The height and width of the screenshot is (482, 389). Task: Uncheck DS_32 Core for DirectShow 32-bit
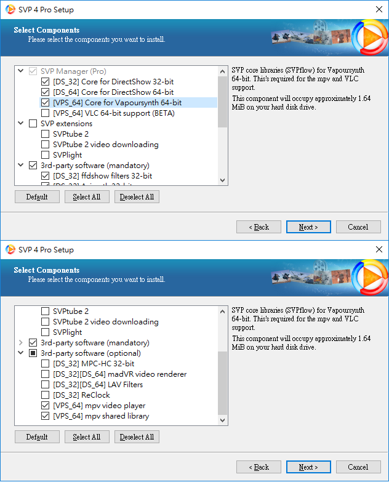[x=45, y=82]
